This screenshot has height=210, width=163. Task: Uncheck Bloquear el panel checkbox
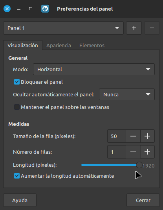tap(17, 82)
